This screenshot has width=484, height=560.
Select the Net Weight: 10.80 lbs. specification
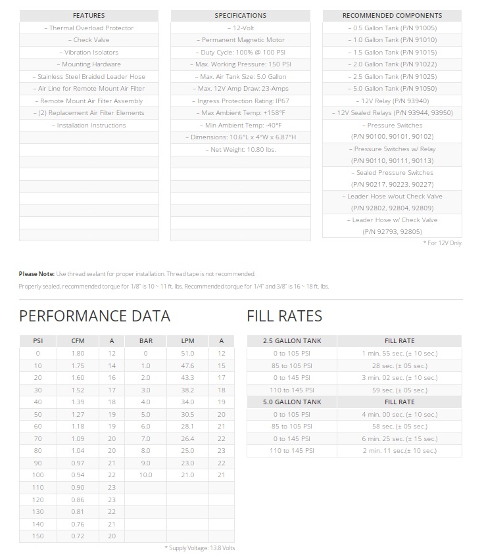(240, 150)
